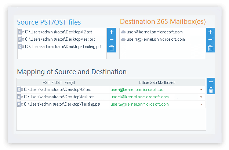Open mailbox dropdown for test.pst mapping
Screen dimensions: 229x150
[201, 97]
